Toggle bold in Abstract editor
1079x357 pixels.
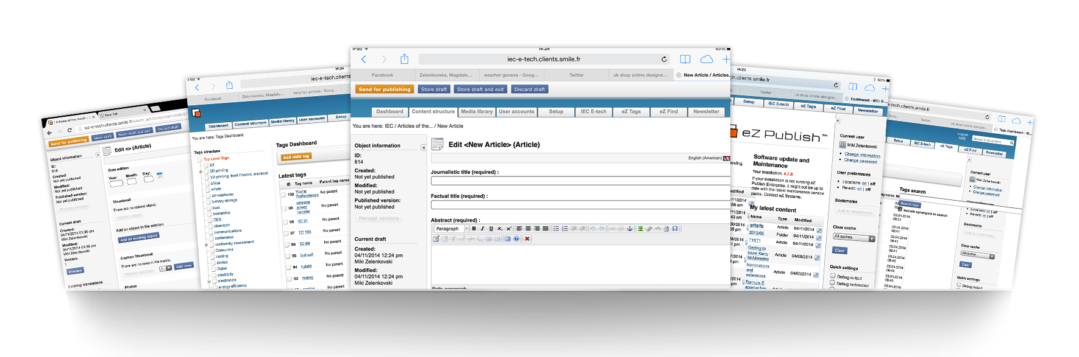pyautogui.click(x=474, y=229)
